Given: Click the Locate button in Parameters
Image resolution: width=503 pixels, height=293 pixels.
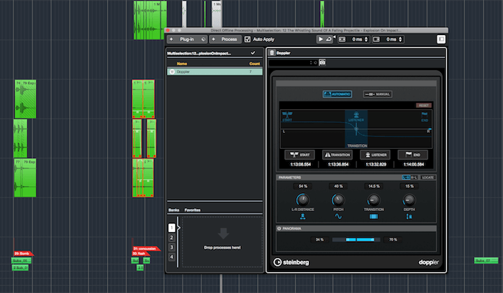Looking at the screenshot, I should (428, 178).
